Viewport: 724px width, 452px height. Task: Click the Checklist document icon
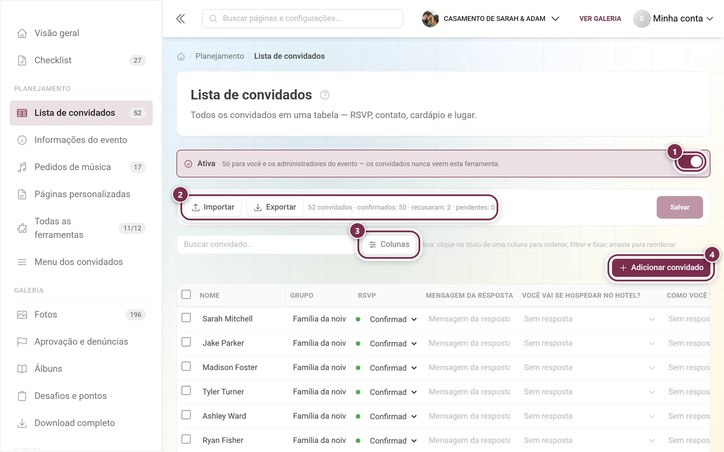click(22, 60)
